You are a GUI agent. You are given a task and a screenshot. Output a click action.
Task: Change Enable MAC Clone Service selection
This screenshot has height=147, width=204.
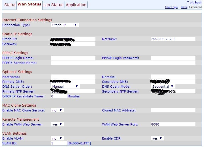(x=57, y=110)
